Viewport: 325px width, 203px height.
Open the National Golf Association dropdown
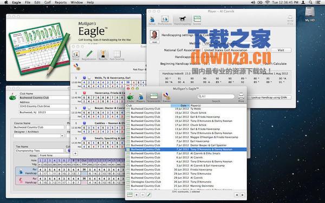click(x=236, y=50)
